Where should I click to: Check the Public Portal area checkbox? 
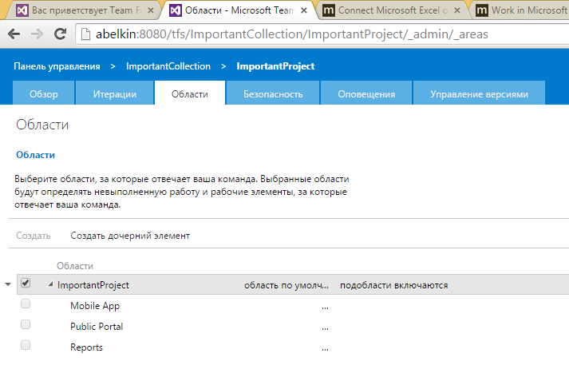tap(26, 324)
